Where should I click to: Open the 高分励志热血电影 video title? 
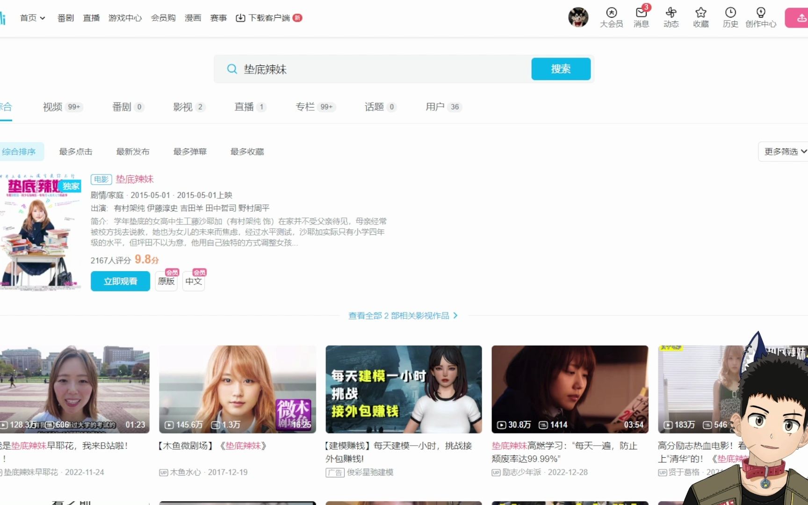(x=701, y=452)
